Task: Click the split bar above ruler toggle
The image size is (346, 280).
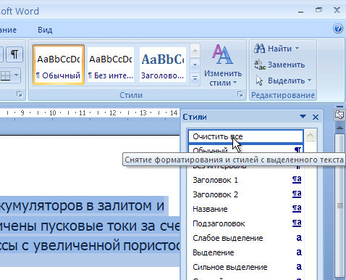Action: pos(339,107)
